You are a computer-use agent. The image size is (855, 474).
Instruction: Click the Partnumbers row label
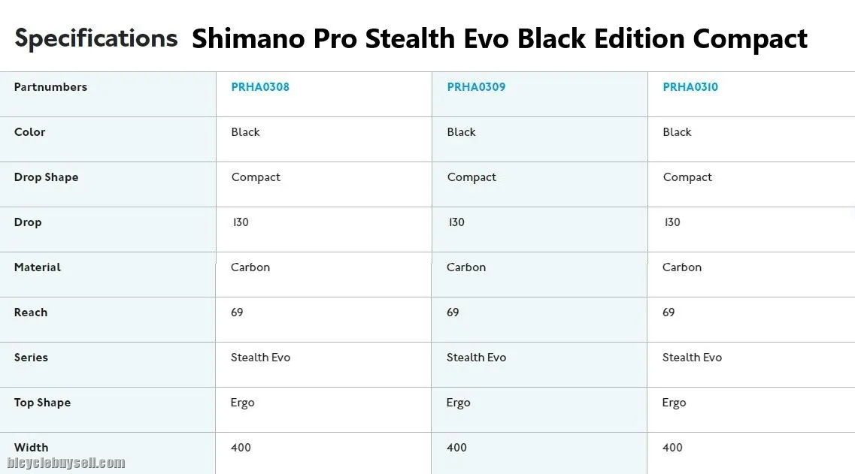(50, 87)
